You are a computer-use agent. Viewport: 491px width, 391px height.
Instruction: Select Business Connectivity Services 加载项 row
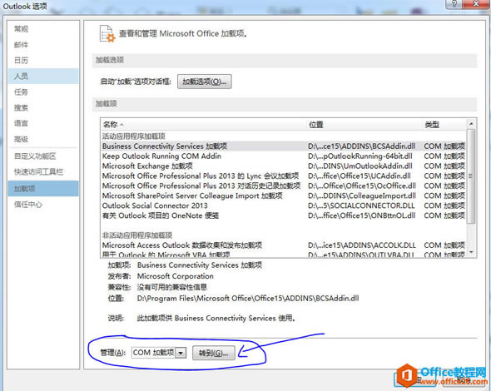(284, 146)
